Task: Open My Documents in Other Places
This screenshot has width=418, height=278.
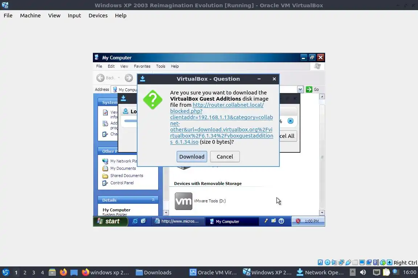Action: 123,168
